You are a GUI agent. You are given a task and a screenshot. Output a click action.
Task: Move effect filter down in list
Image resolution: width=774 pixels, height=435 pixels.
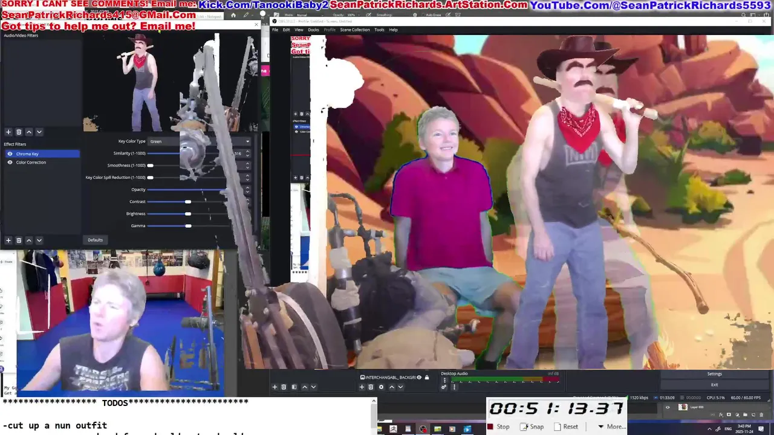[39, 240]
